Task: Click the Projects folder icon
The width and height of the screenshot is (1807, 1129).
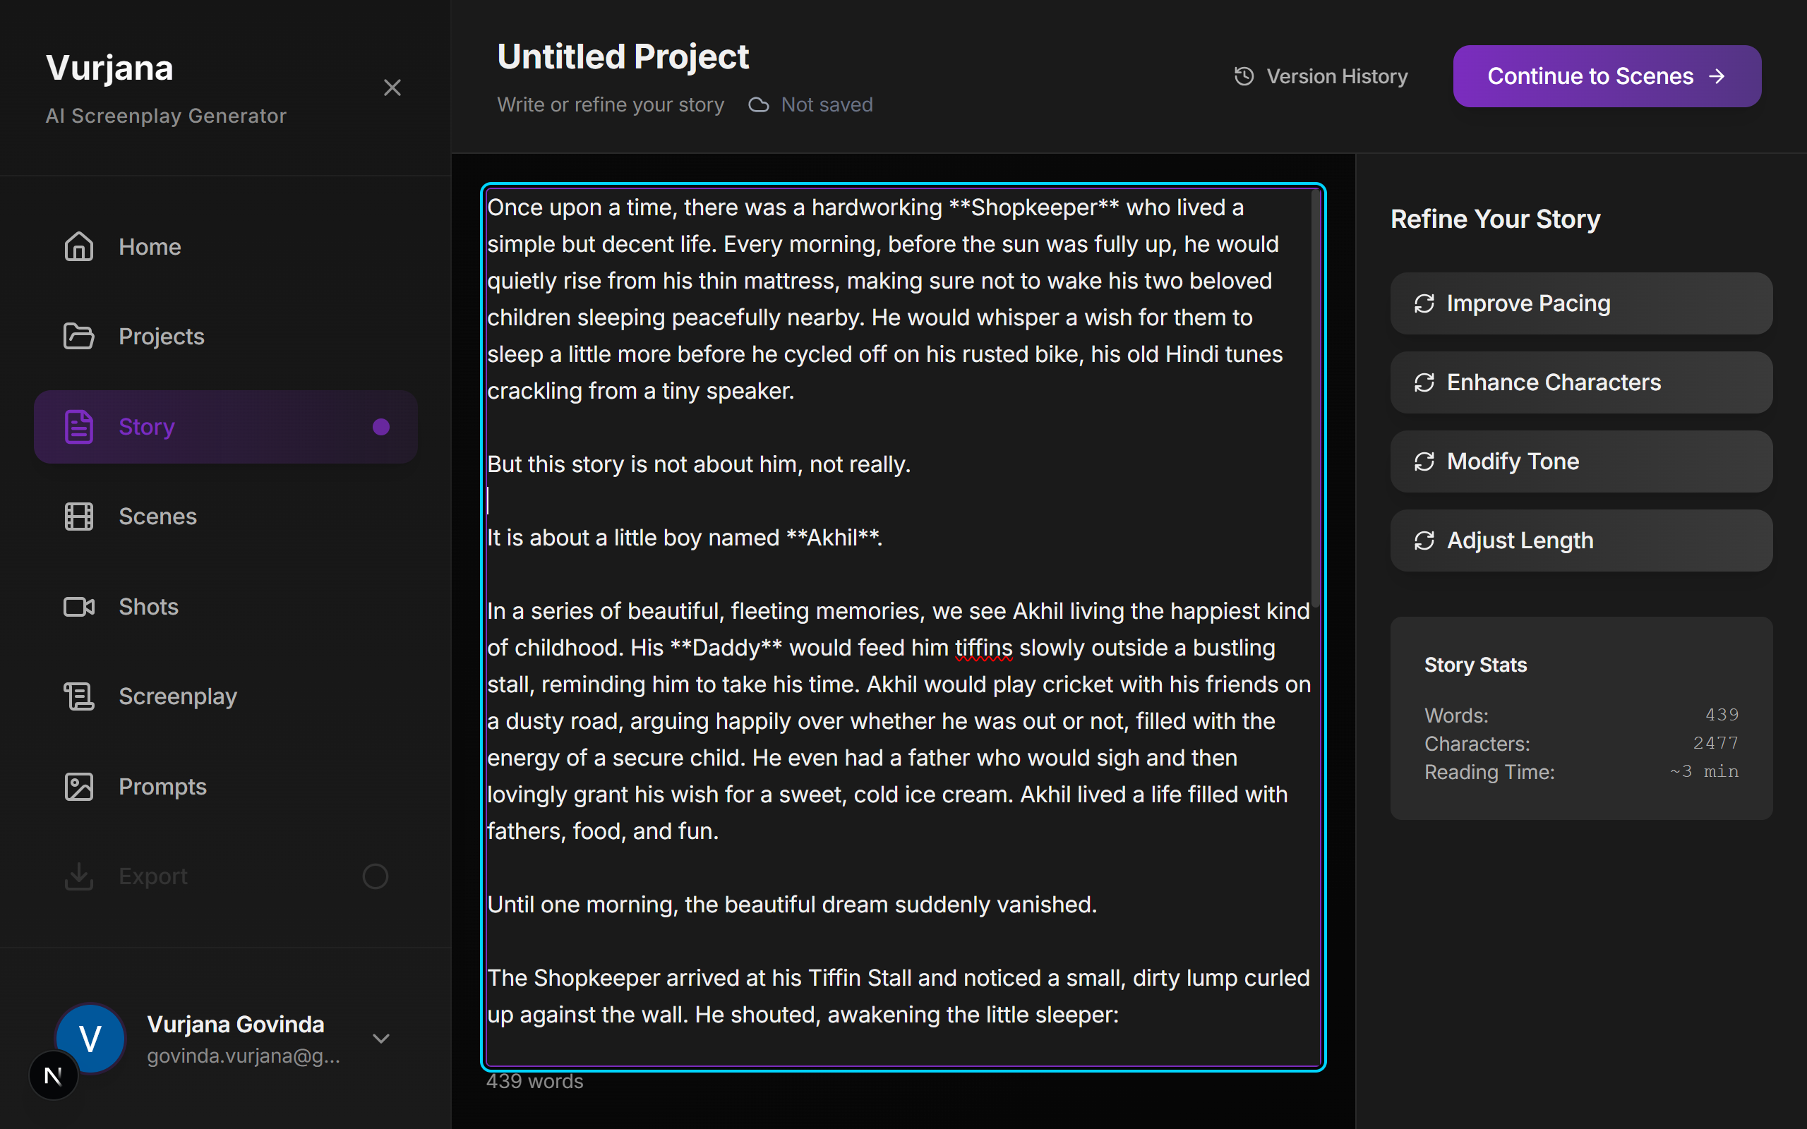Action: point(78,336)
